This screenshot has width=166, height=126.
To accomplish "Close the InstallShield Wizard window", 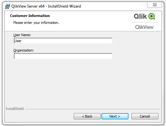I will pos(154,5).
